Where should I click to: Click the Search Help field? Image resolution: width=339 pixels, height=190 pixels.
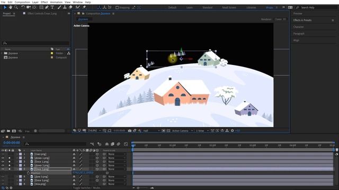click(x=317, y=7)
